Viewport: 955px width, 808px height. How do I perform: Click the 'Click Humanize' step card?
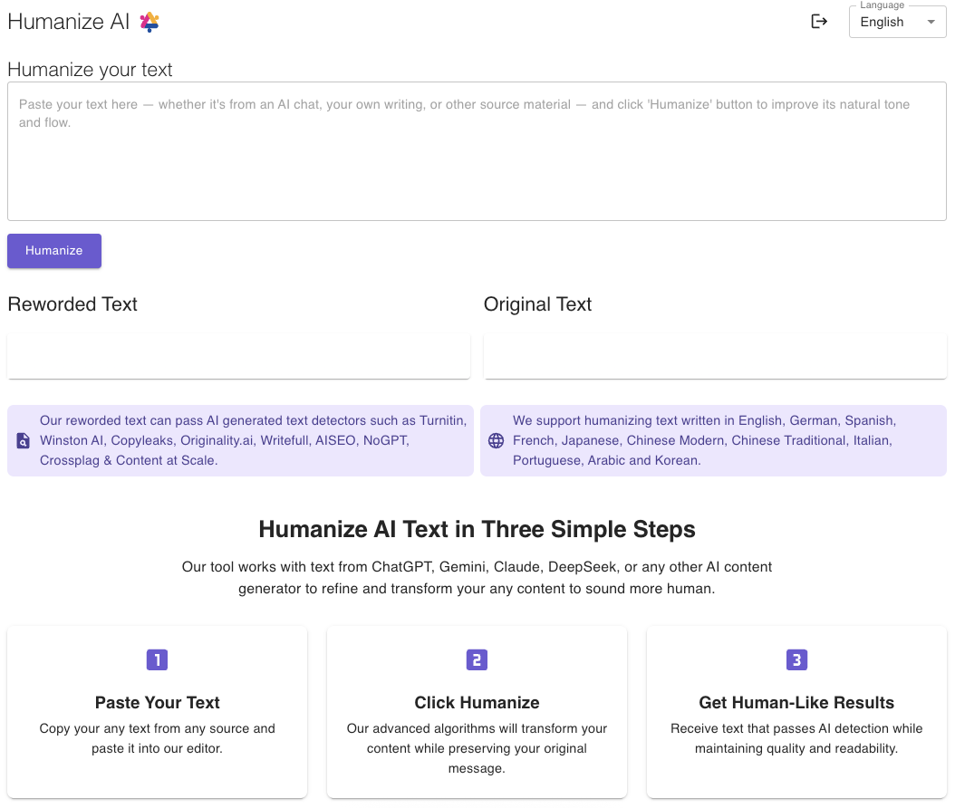pyautogui.click(x=477, y=712)
